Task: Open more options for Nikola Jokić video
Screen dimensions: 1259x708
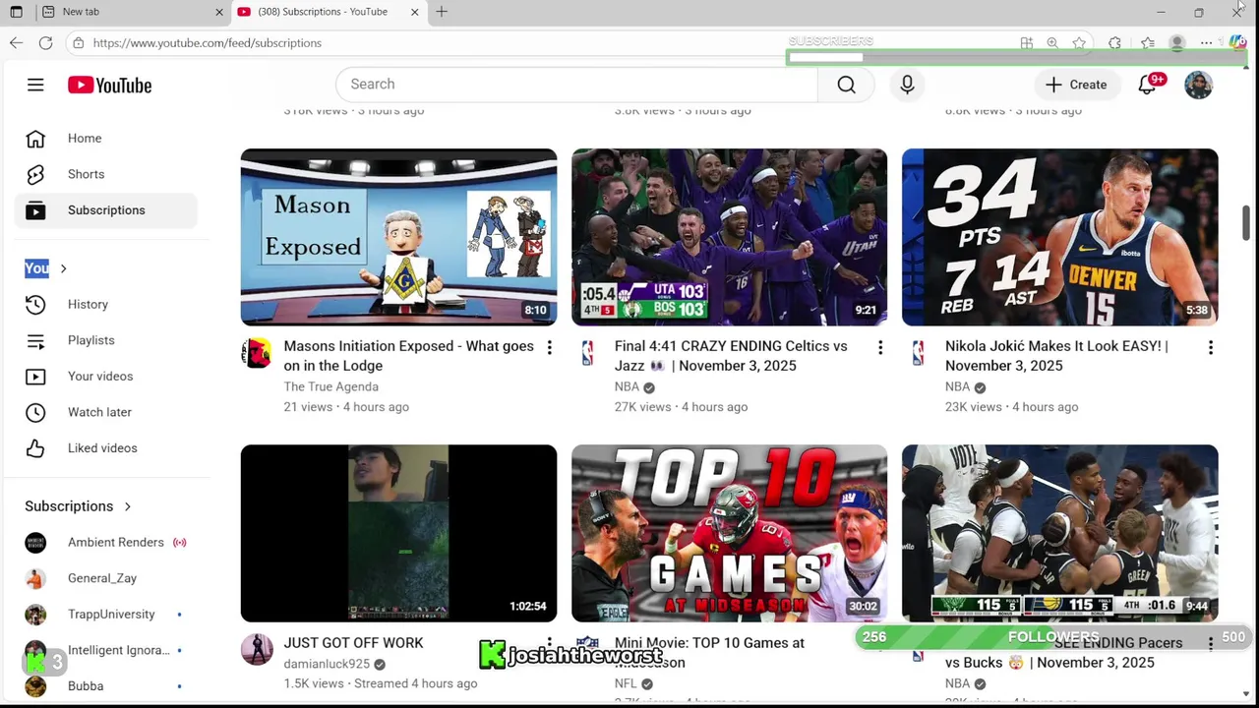Action: coord(1210,347)
